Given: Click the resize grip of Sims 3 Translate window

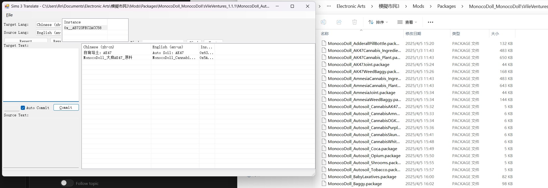Looking at the screenshot, I should 313,174.
